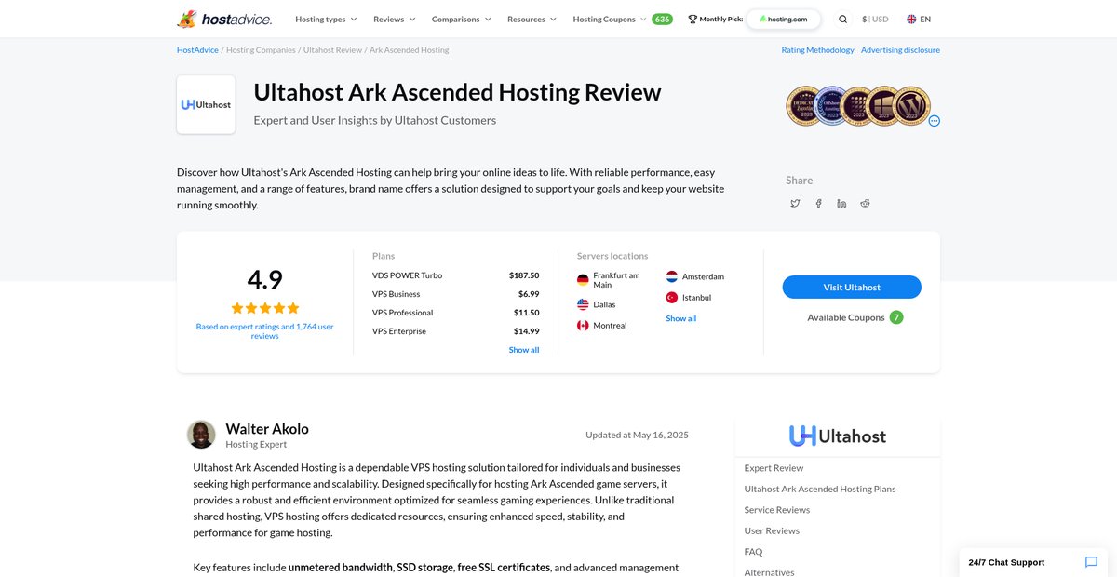Screen dimensions: 1117x577
Task: Open the search magnifier icon
Action: pos(842,19)
